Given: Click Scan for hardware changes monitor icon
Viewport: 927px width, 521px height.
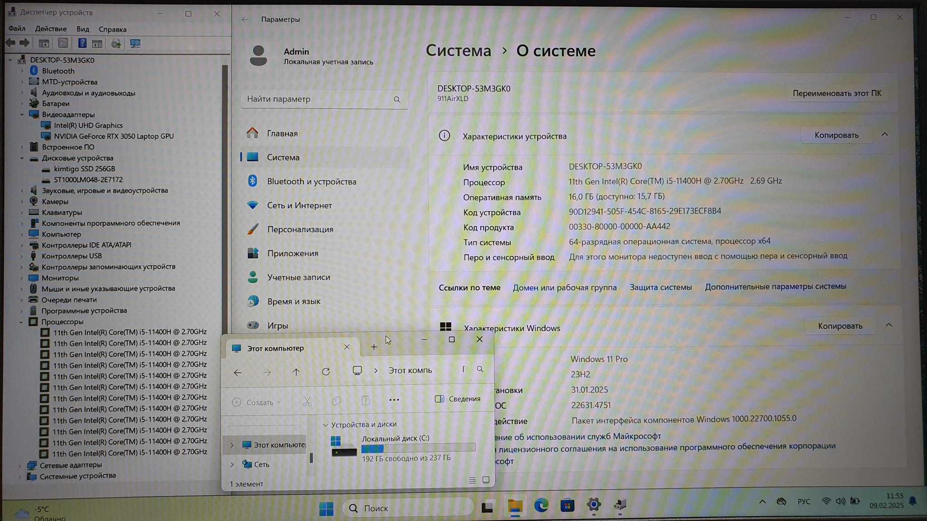Looking at the screenshot, I should (135, 43).
